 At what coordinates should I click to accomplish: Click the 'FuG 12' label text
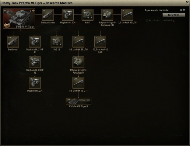point(57,50)
